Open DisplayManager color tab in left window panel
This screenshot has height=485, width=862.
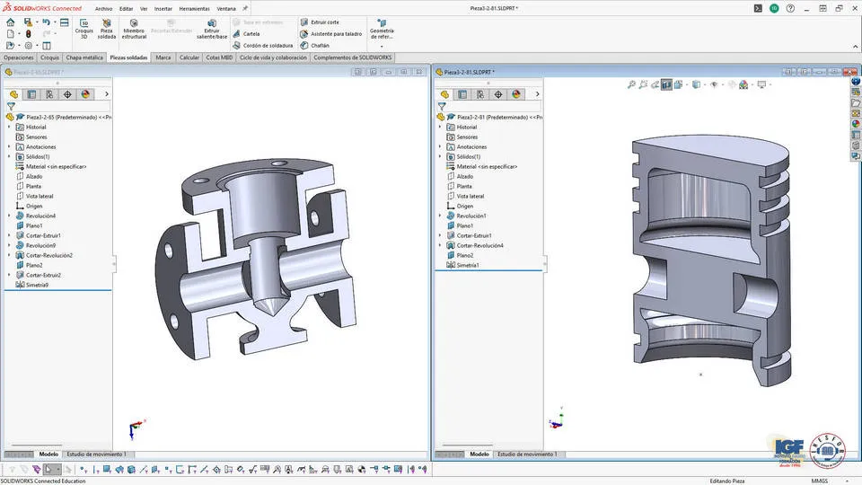pos(86,94)
